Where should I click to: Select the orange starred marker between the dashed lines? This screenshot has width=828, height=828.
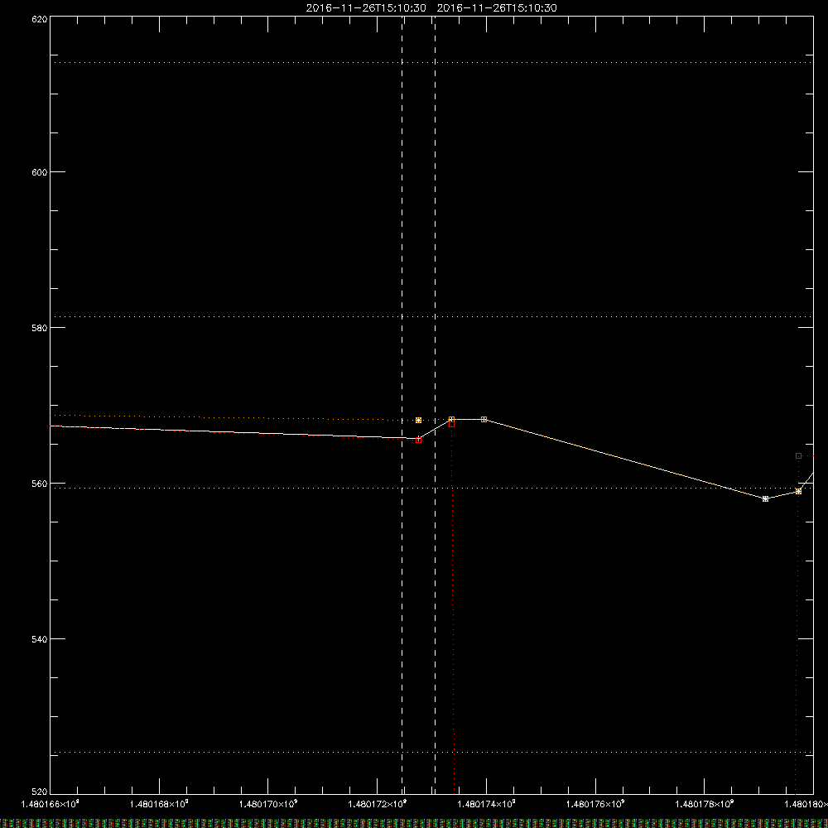pyautogui.click(x=419, y=421)
